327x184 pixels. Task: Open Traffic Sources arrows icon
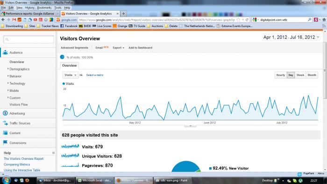pos(5,123)
